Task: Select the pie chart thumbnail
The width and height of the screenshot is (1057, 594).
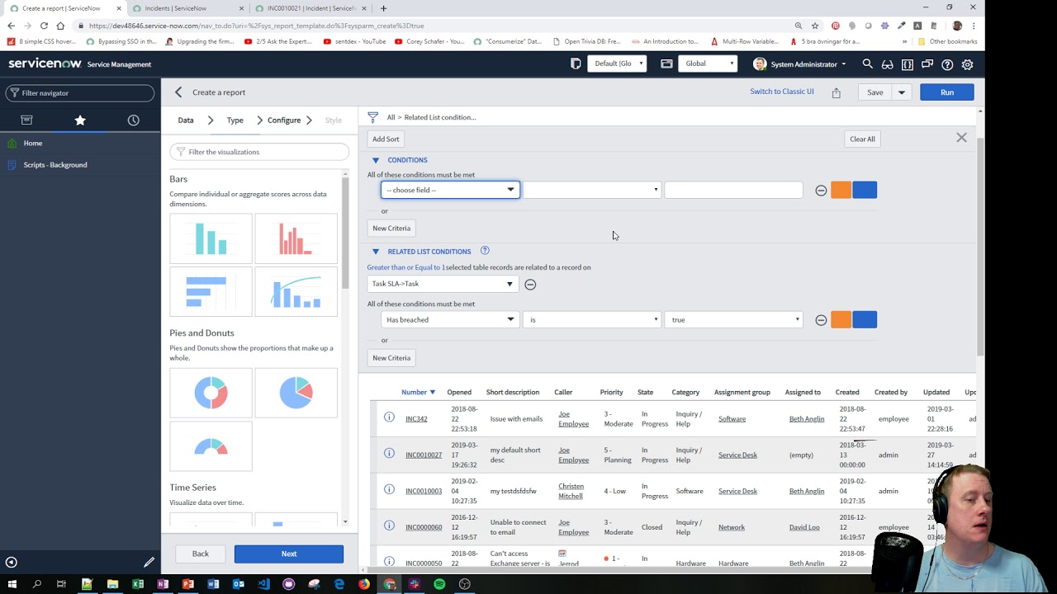Action: 296,393
